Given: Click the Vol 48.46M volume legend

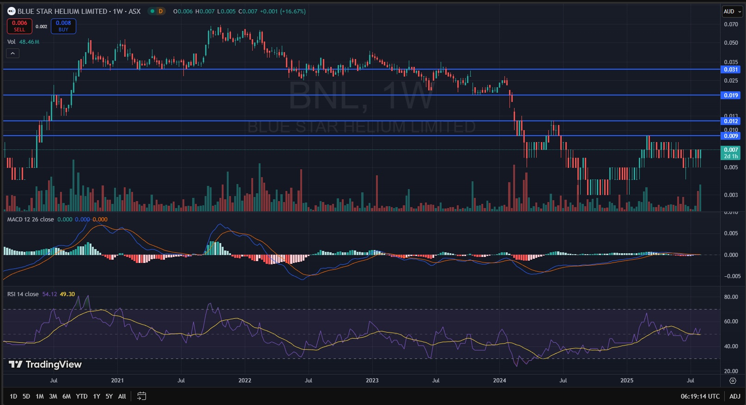Looking at the screenshot, I should coord(23,42).
